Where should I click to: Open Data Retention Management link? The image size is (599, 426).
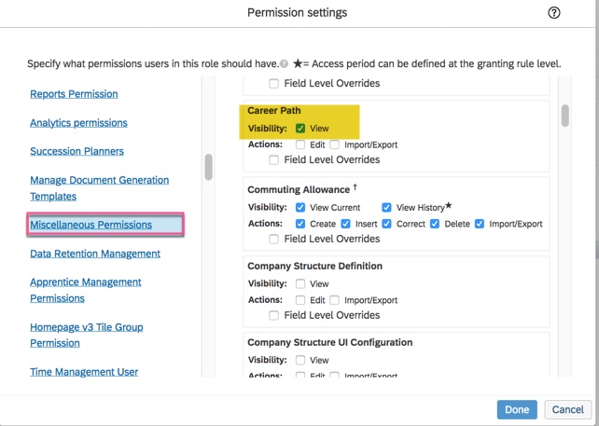94,254
